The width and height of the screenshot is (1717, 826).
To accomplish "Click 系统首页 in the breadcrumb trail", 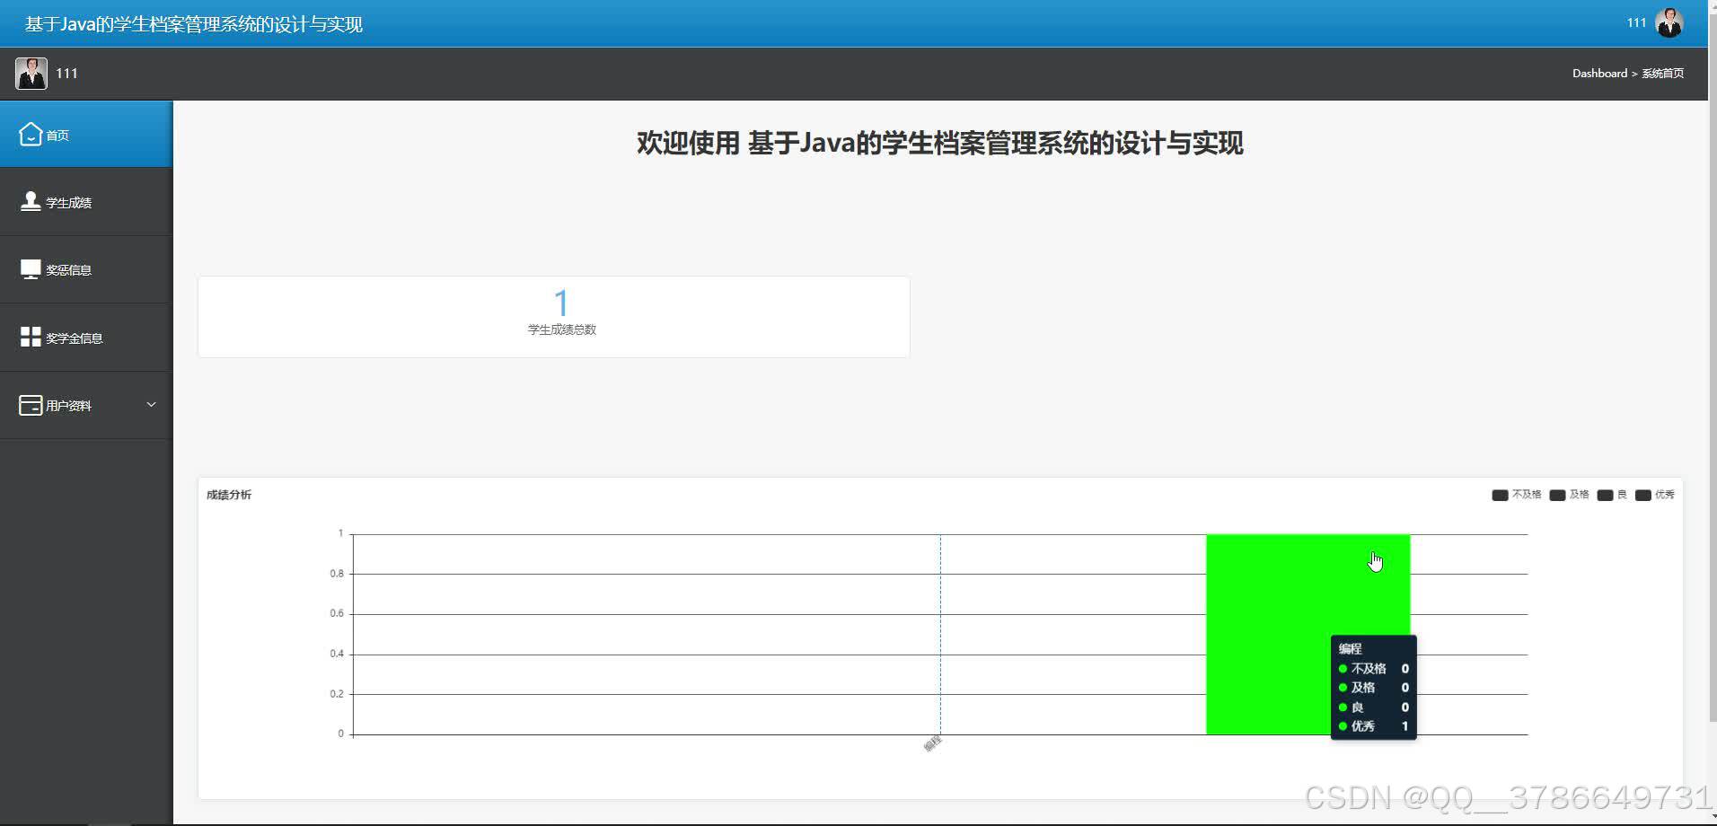I will (x=1662, y=73).
